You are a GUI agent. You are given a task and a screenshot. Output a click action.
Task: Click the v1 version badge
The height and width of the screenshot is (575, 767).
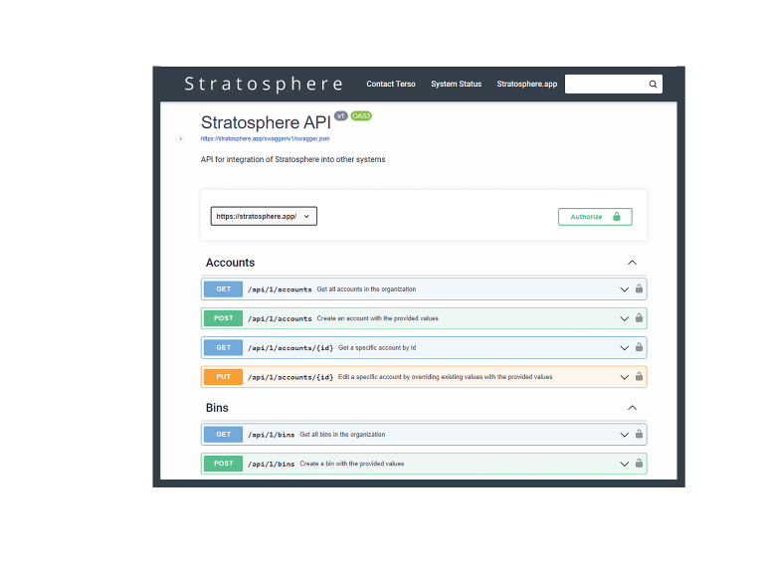pyautogui.click(x=341, y=116)
